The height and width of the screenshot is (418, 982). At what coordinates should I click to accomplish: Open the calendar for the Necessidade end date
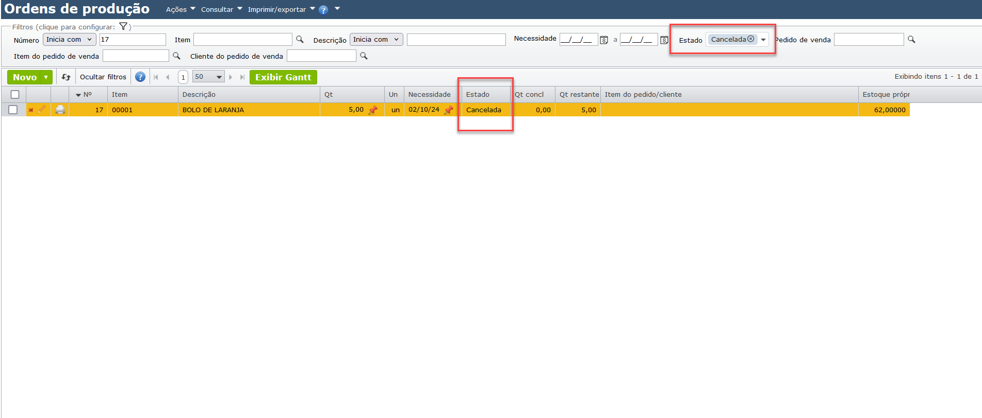click(x=664, y=40)
